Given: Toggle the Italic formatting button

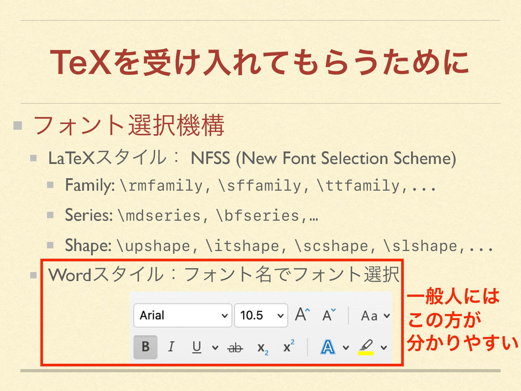Looking at the screenshot, I should pyautogui.click(x=171, y=347).
